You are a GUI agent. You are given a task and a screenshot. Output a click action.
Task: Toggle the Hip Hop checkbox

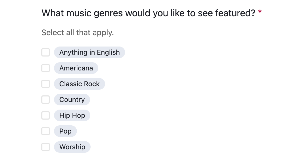[46, 115]
